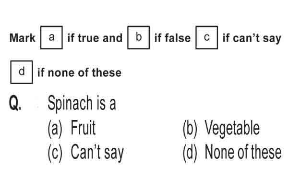Select the '(b)' option marker before Vegetable

click(190, 129)
